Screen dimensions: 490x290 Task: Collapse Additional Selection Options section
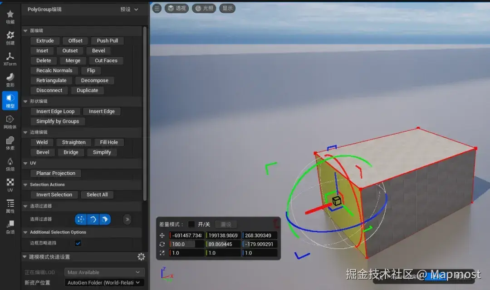(25, 232)
